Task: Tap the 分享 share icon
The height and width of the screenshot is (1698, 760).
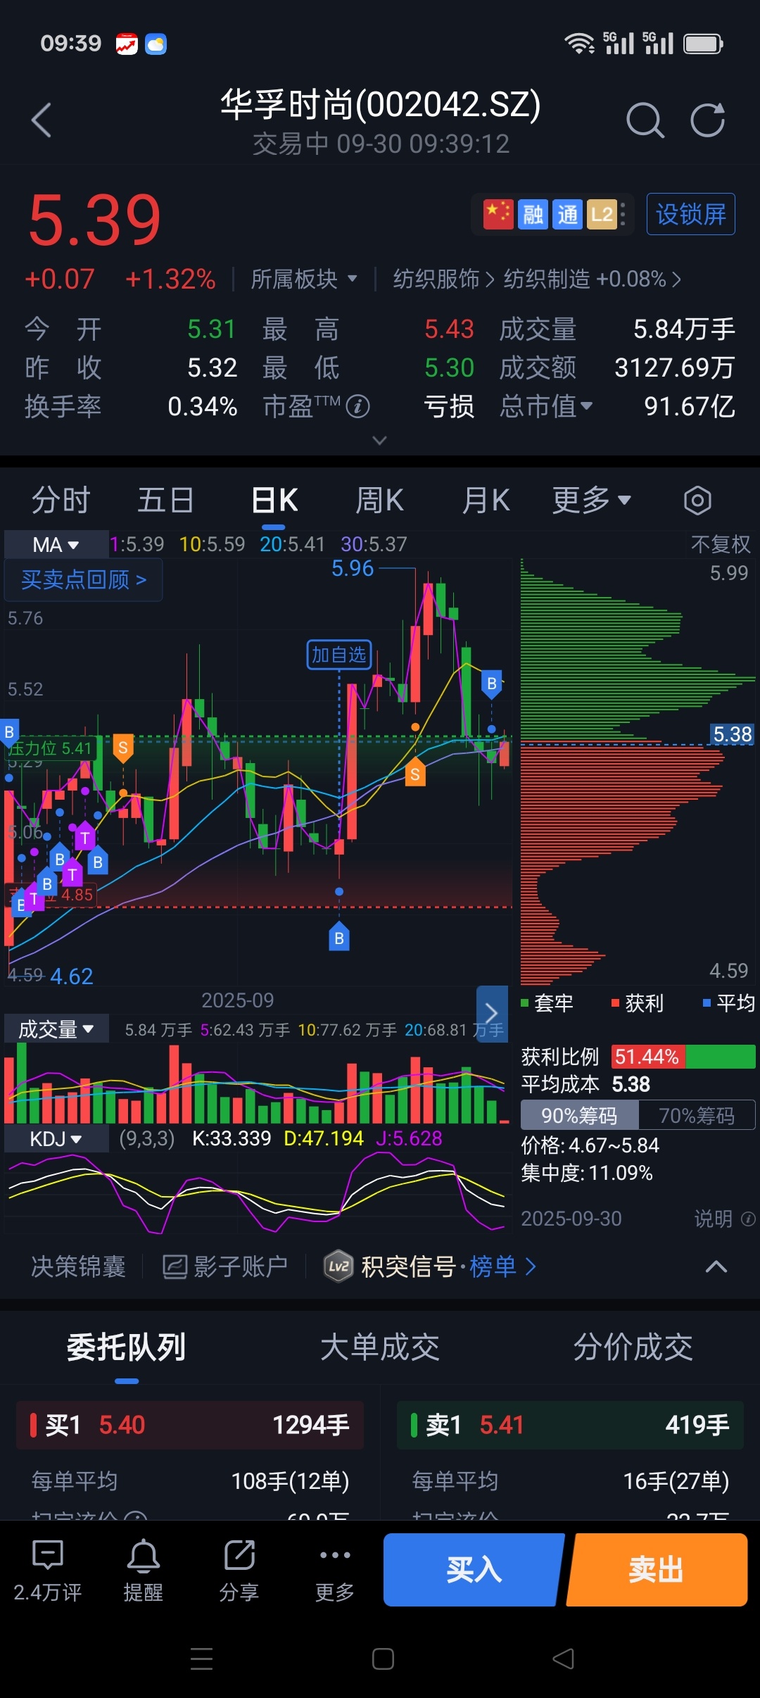Action: [x=239, y=1554]
